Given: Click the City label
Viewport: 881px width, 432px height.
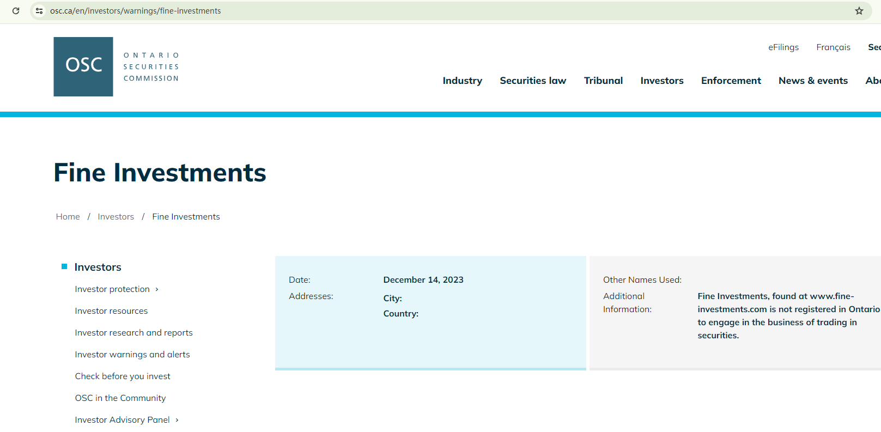Looking at the screenshot, I should click(x=393, y=299).
